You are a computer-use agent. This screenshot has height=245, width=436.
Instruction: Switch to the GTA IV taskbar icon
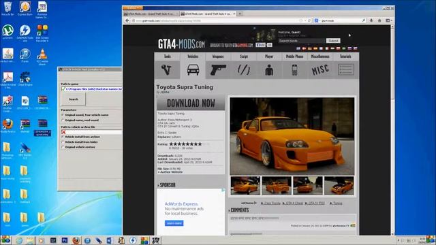click(155, 240)
